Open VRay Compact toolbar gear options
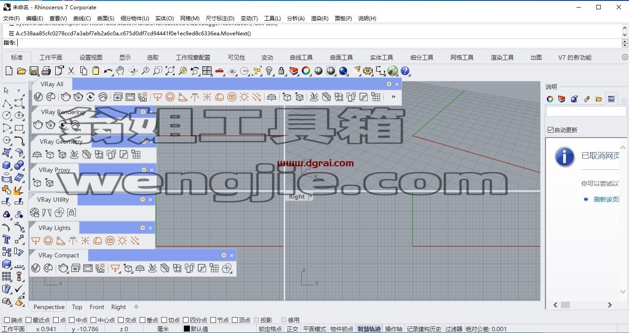The width and height of the screenshot is (629, 333). pyautogui.click(x=224, y=255)
